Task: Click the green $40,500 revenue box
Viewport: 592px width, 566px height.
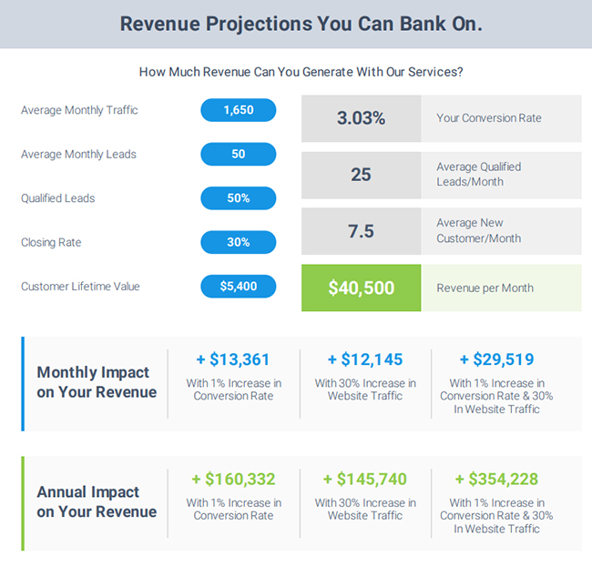Action: [362, 288]
